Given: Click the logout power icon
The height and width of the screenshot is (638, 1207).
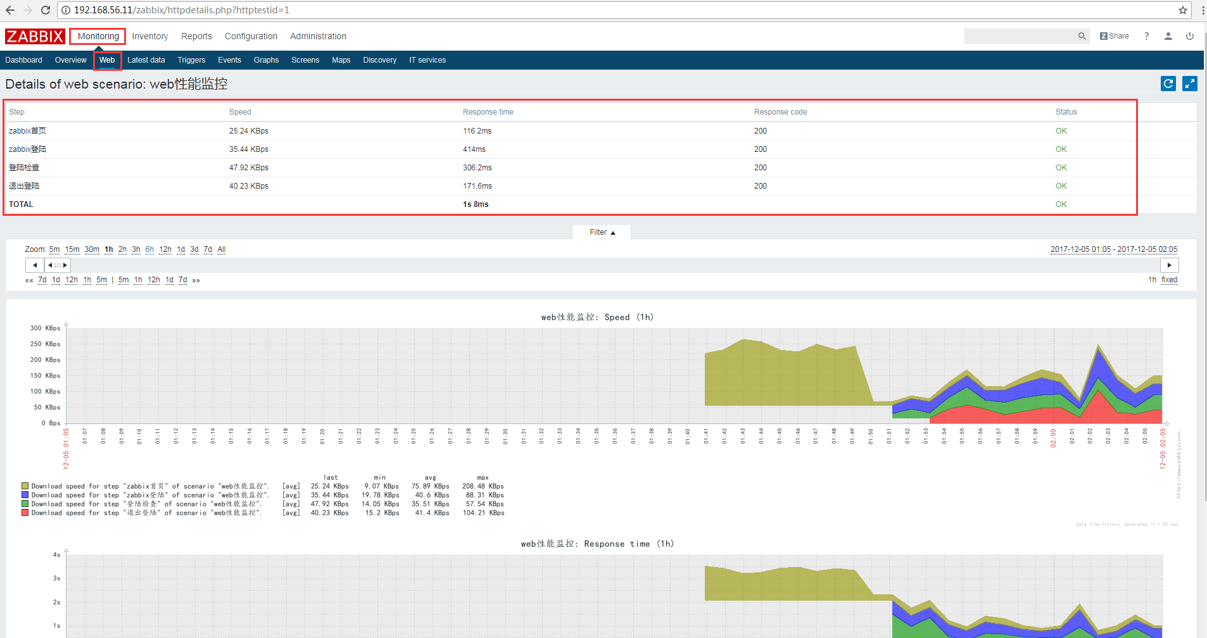Looking at the screenshot, I should pyautogui.click(x=1190, y=36).
